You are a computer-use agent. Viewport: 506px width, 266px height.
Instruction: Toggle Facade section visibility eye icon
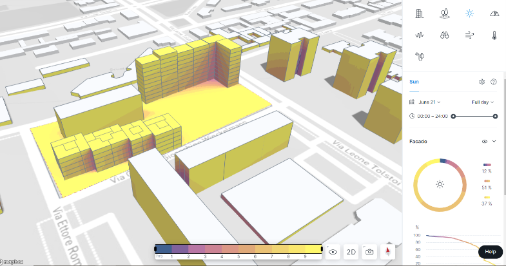pos(484,141)
